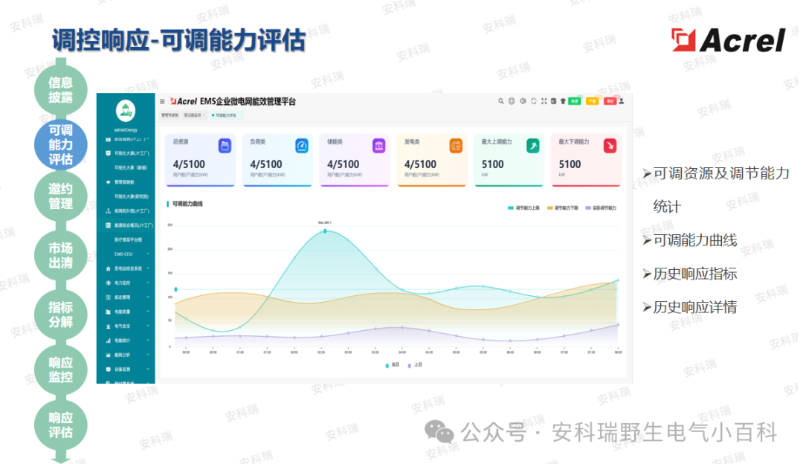Expand 变电站综自系统 menu chevron

148,268
